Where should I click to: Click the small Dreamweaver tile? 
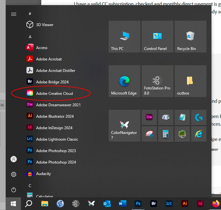[149, 117]
